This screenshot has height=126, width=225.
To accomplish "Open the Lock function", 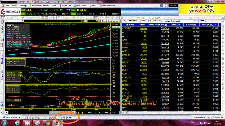I will point(93,6).
